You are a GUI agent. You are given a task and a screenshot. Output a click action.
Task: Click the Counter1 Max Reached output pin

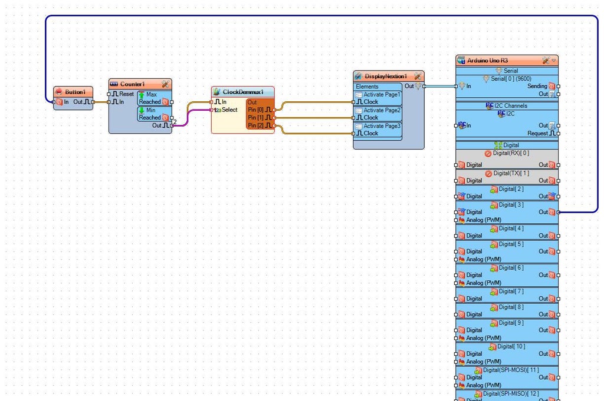(x=172, y=102)
